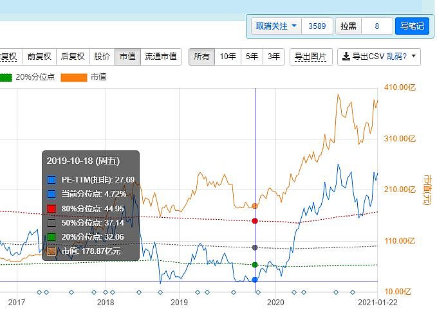Click the diamond marker below 2018 tick
437x320 pixels.
click(106, 292)
